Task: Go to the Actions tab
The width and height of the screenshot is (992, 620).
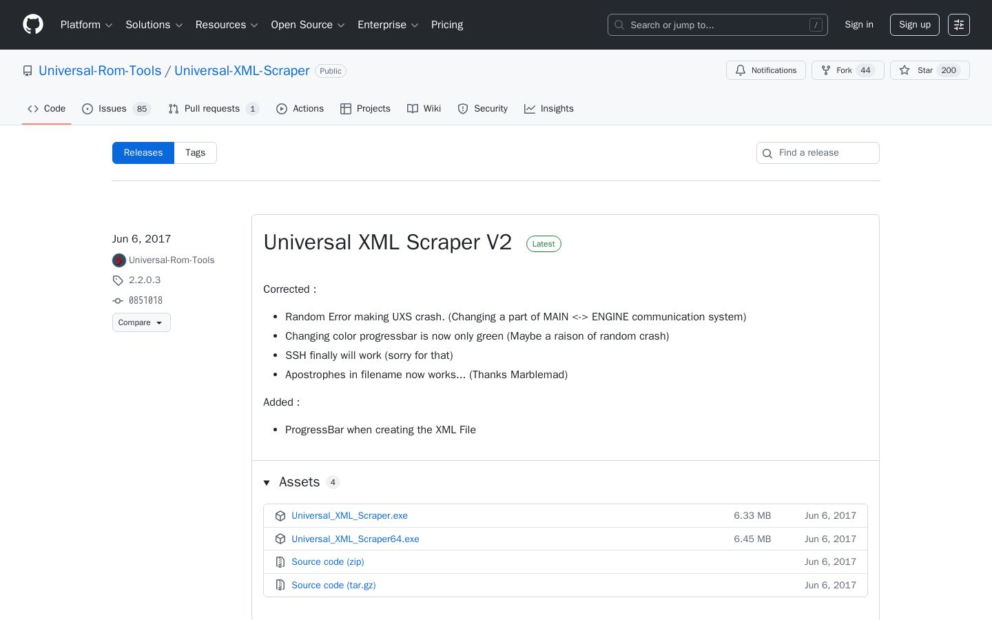Action: click(300, 109)
